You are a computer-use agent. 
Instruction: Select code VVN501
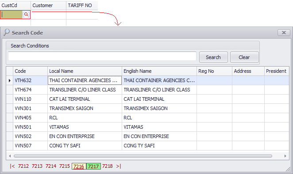point(30,127)
